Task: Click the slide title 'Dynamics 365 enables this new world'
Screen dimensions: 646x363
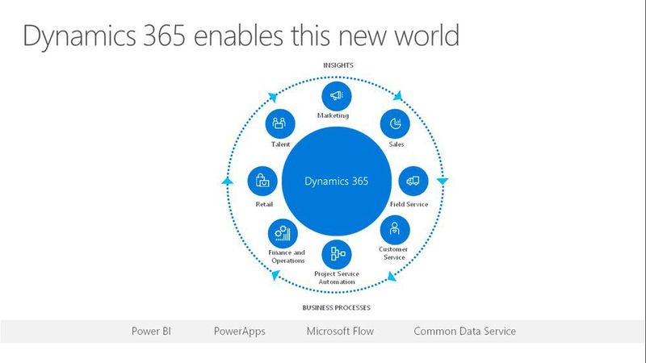Action: [241, 35]
